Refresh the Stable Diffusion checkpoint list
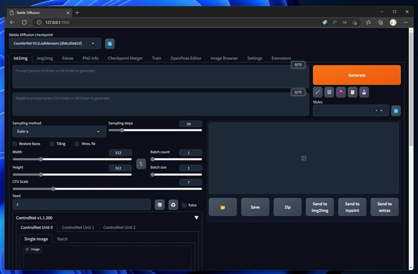 (x=109, y=44)
